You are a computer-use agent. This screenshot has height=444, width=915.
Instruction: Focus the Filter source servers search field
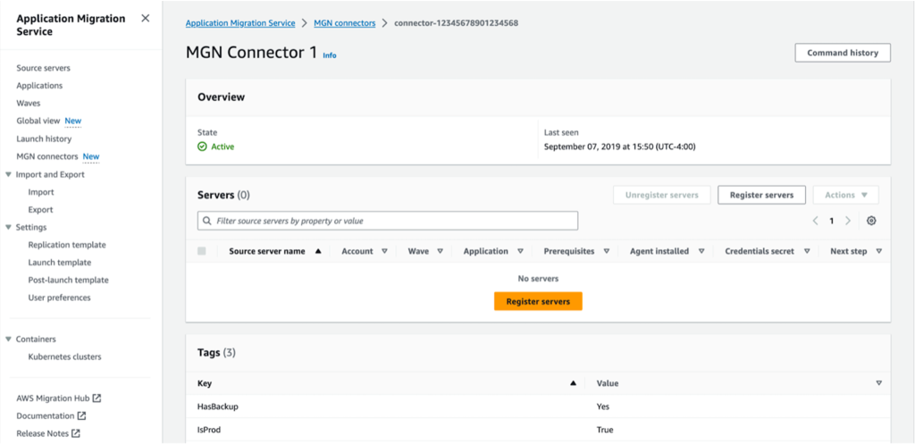[x=388, y=222]
